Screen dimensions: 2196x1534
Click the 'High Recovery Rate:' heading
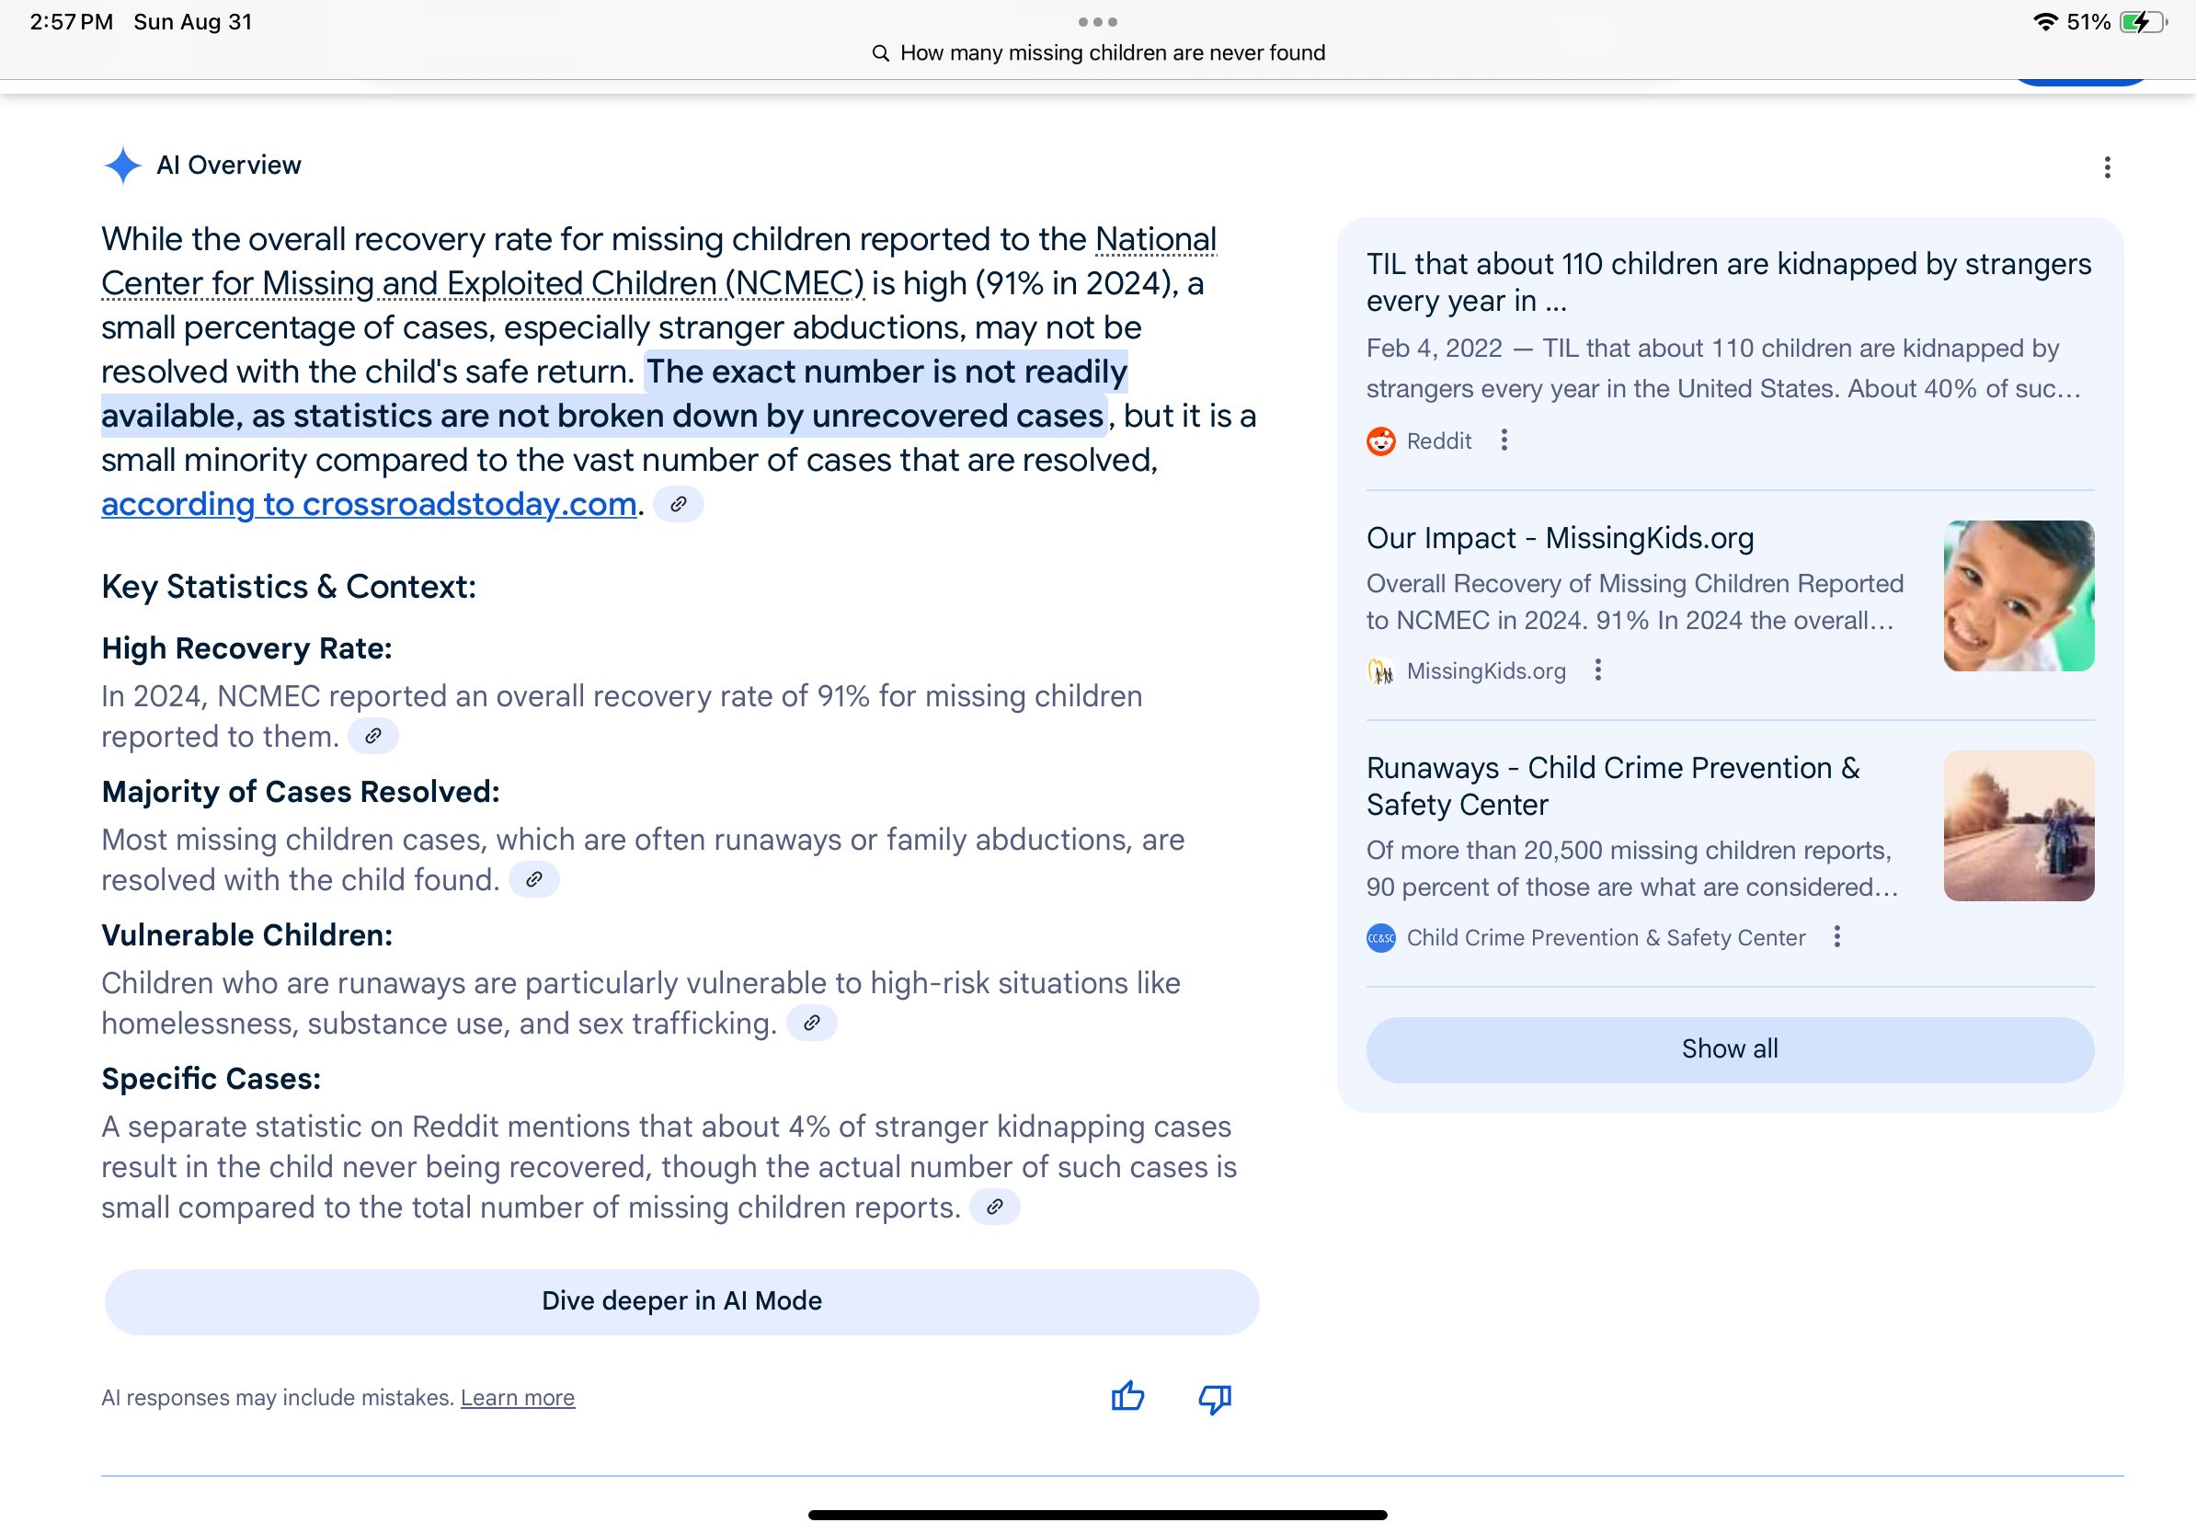tap(246, 648)
